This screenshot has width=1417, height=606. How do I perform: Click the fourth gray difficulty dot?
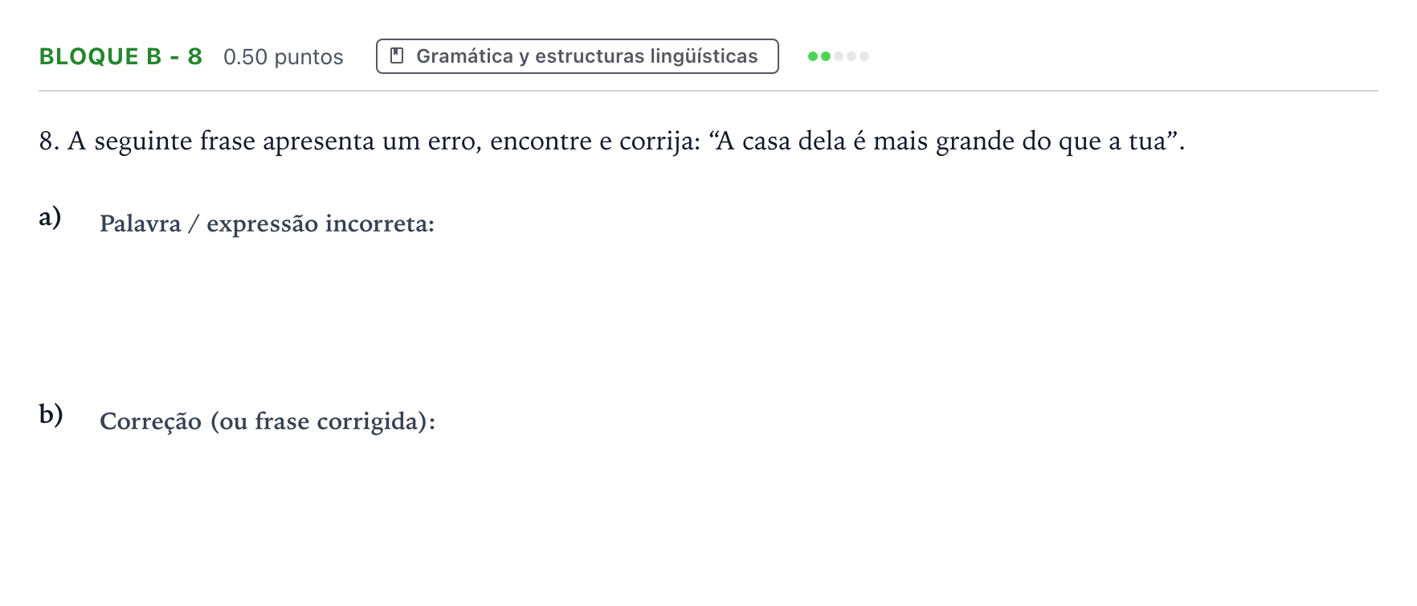[851, 56]
